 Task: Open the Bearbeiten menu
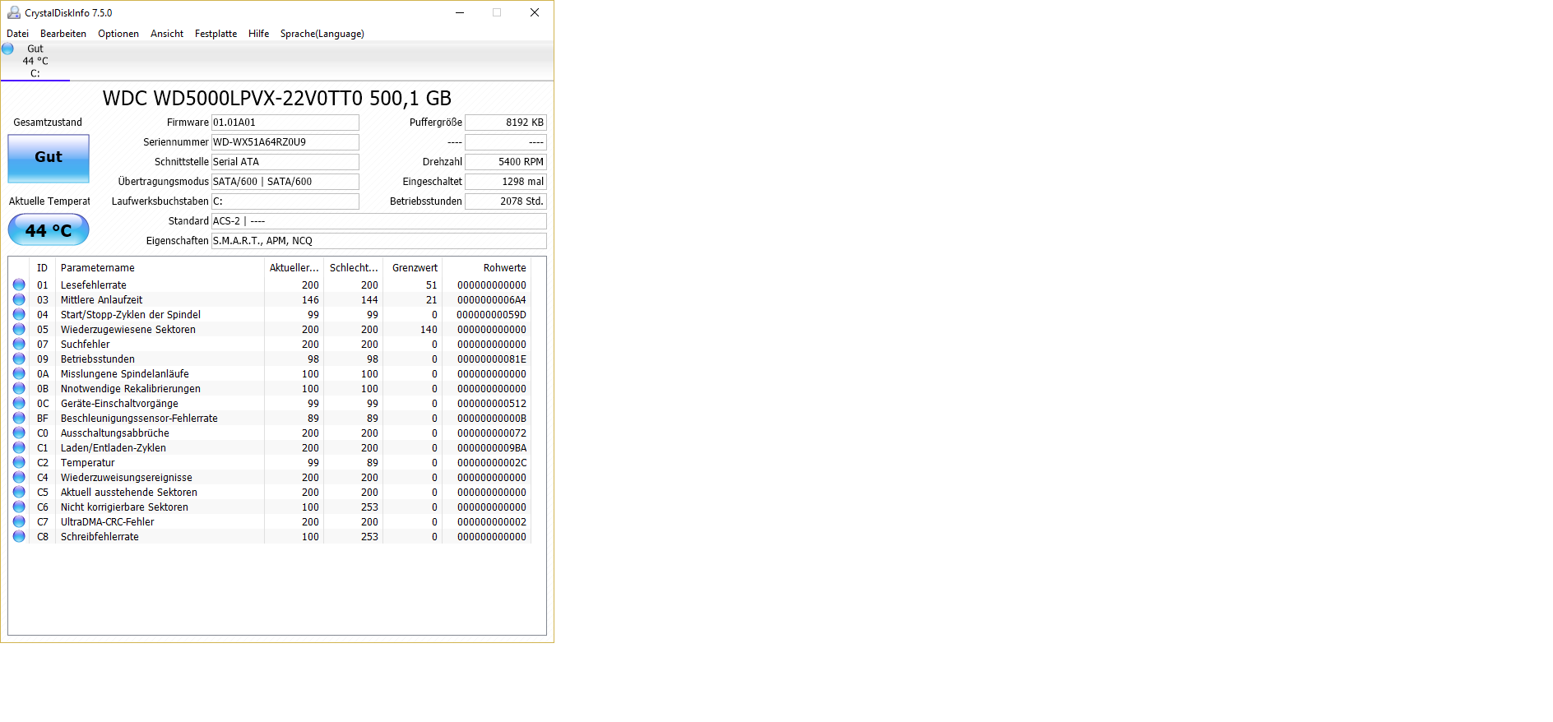click(x=63, y=34)
